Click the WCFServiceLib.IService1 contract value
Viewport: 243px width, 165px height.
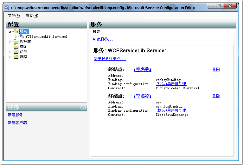coord(177,88)
